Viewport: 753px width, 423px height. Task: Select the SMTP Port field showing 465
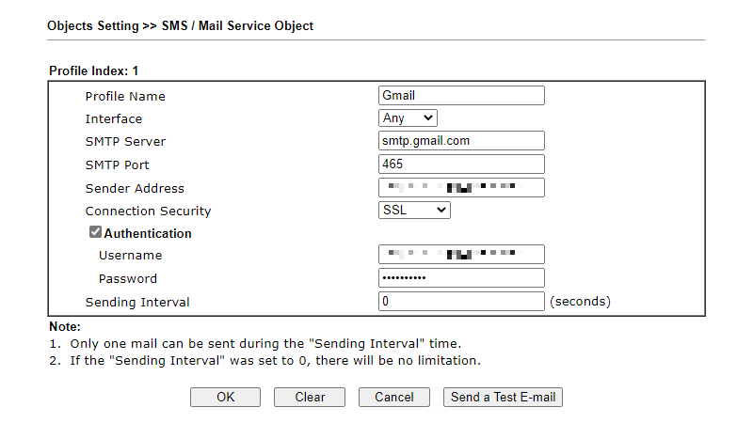[x=461, y=164]
